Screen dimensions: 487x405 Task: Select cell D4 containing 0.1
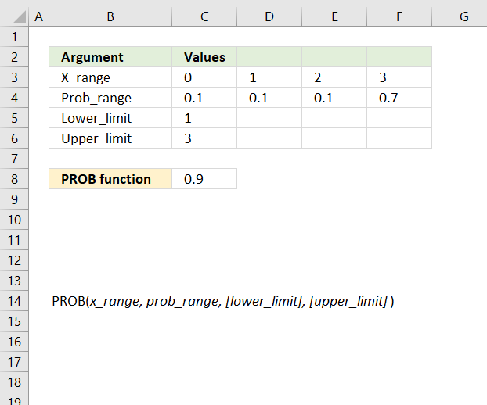269,98
